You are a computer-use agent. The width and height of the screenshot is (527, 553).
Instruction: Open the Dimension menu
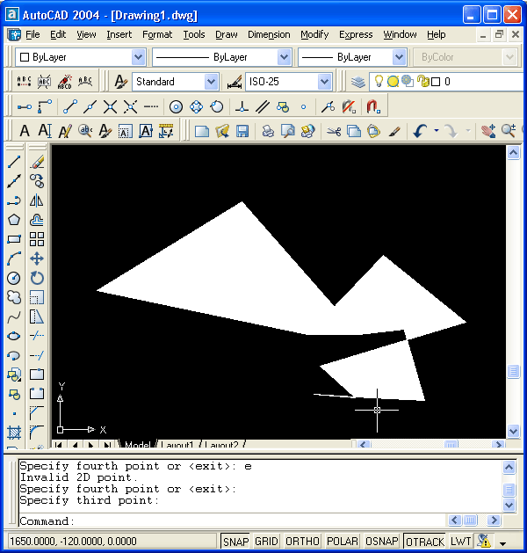point(269,34)
